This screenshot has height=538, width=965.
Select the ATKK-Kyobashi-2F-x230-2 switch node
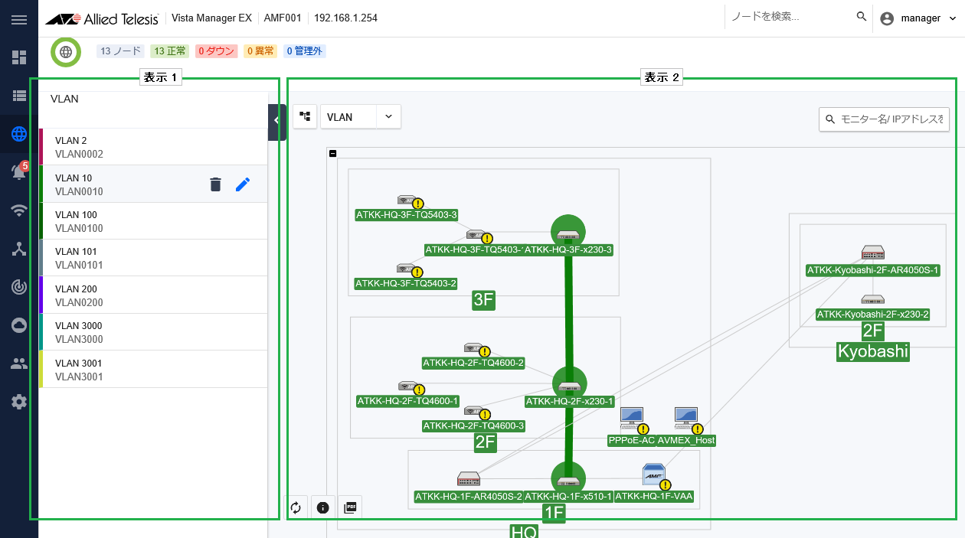point(873,299)
